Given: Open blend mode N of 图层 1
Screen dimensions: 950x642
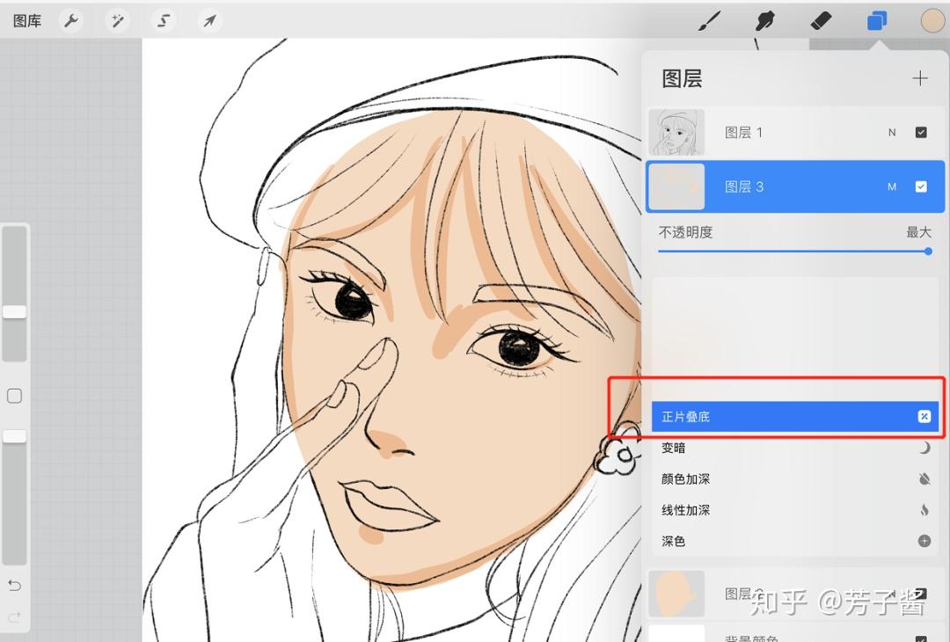Looking at the screenshot, I should coord(892,132).
